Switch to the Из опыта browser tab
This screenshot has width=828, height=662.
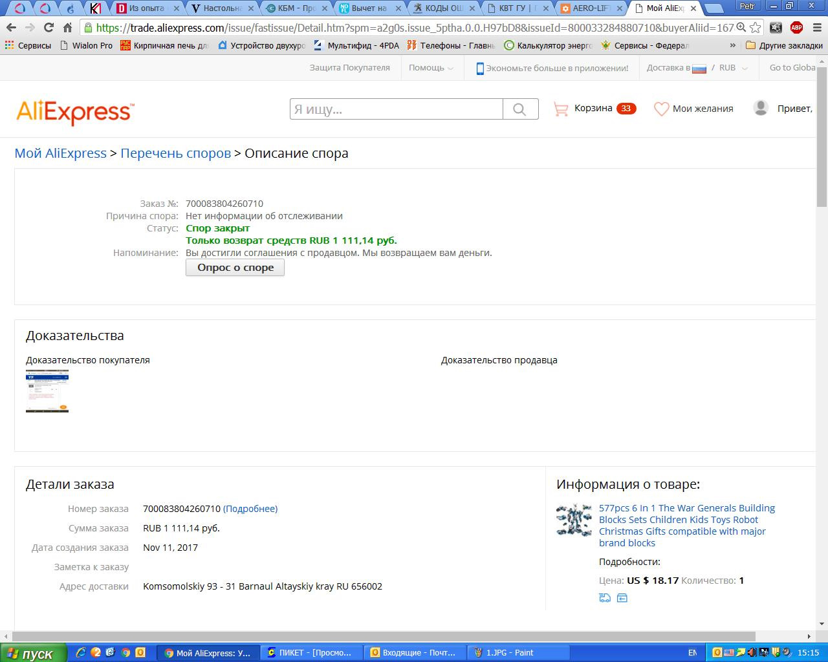146,8
